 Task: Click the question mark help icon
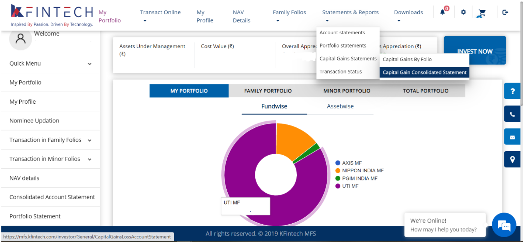[x=512, y=91]
